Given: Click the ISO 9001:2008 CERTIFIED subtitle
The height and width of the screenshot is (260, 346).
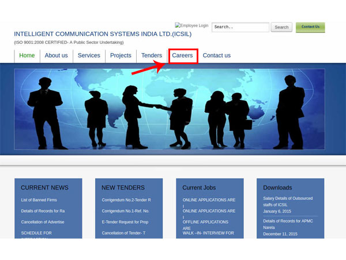Looking at the screenshot, I should point(69,42).
